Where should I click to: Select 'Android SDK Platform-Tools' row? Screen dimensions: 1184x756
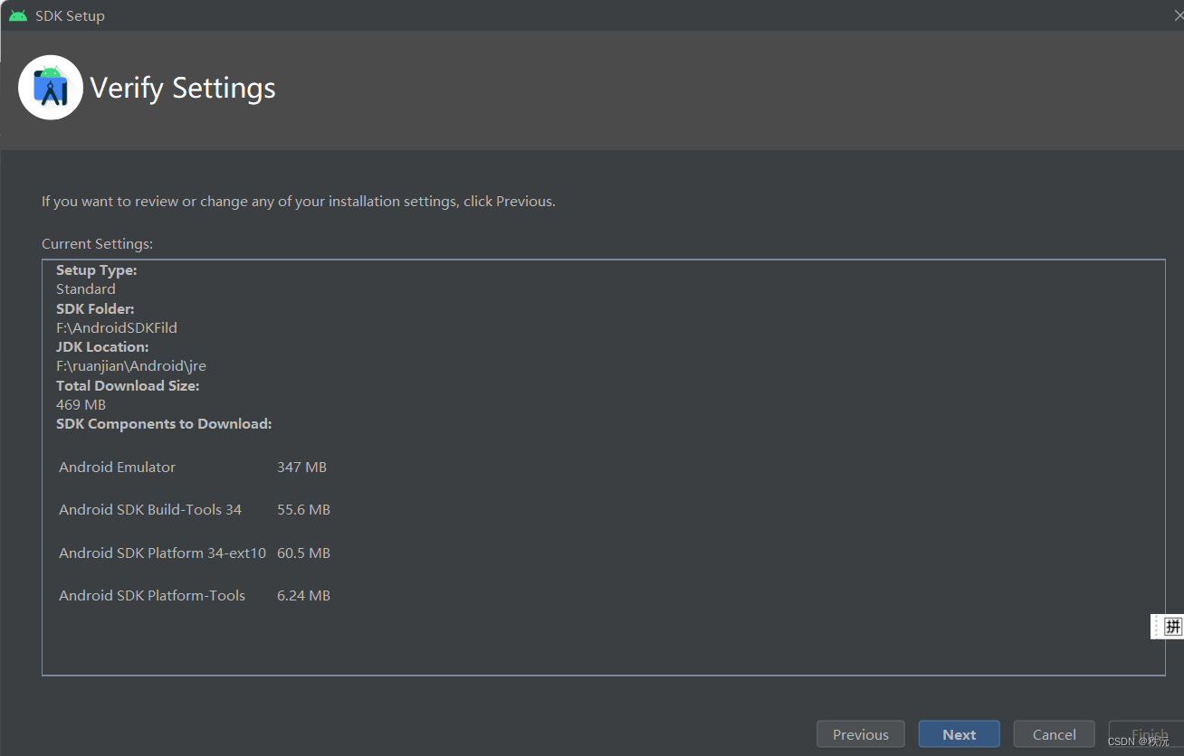[x=195, y=595]
